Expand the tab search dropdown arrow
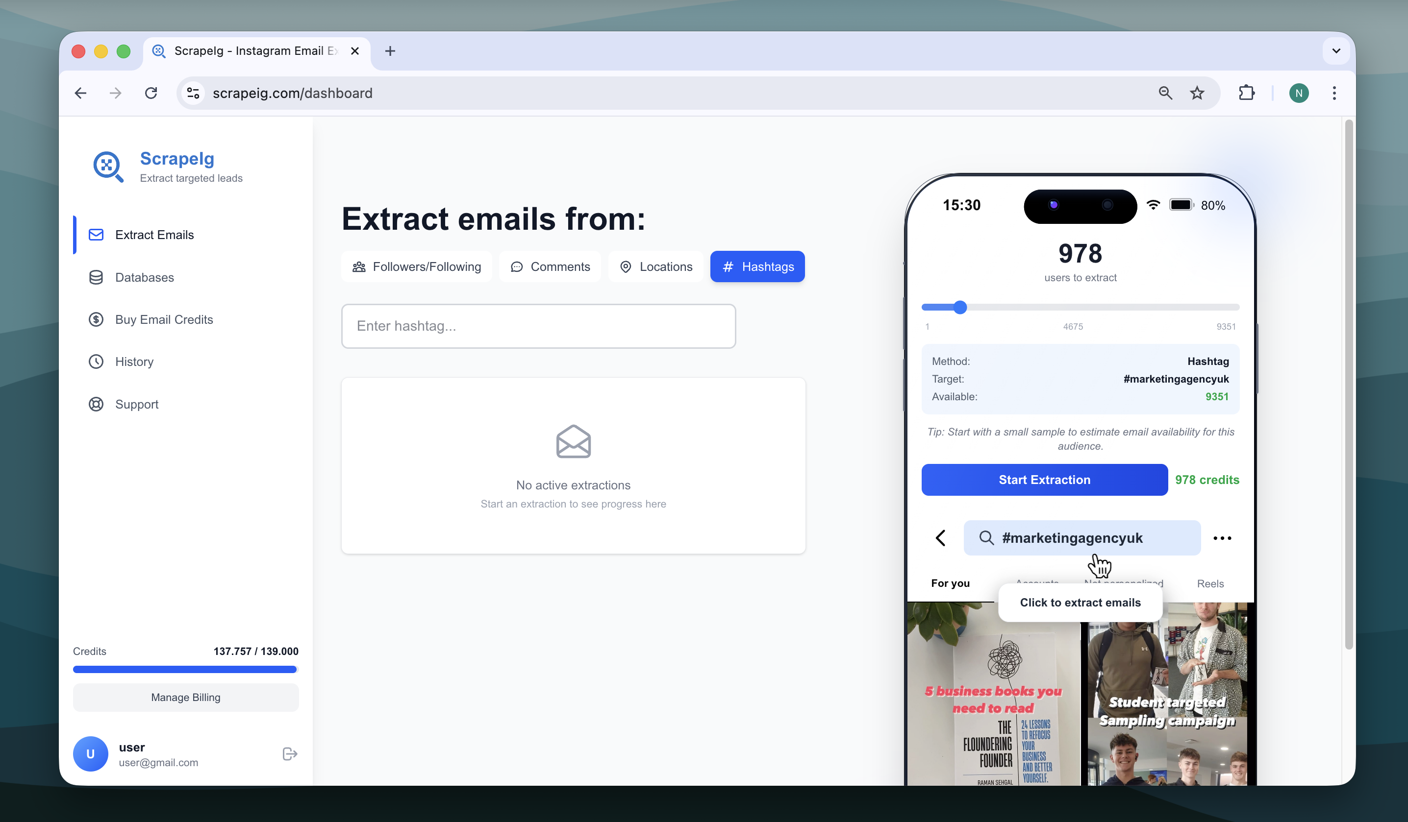Image resolution: width=1408 pixels, height=822 pixels. (x=1336, y=51)
